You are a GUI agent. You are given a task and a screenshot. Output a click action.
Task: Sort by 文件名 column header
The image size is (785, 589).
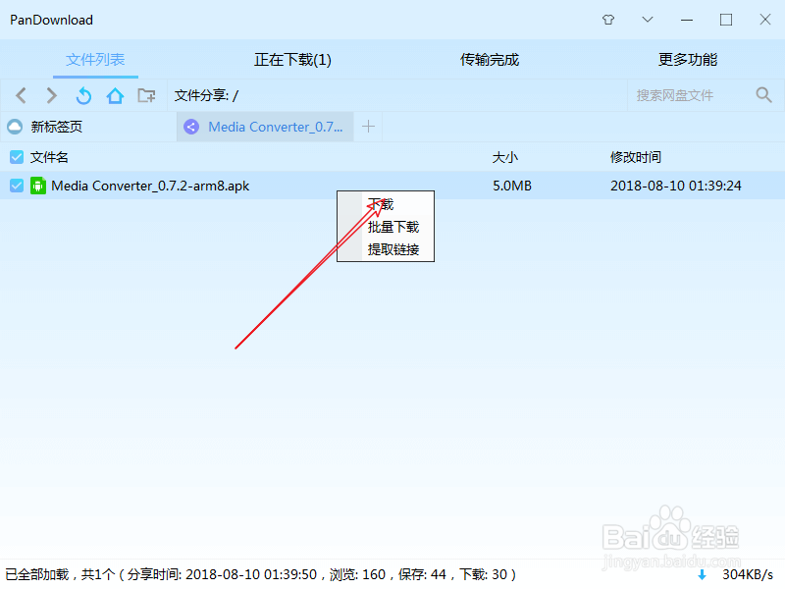49,157
